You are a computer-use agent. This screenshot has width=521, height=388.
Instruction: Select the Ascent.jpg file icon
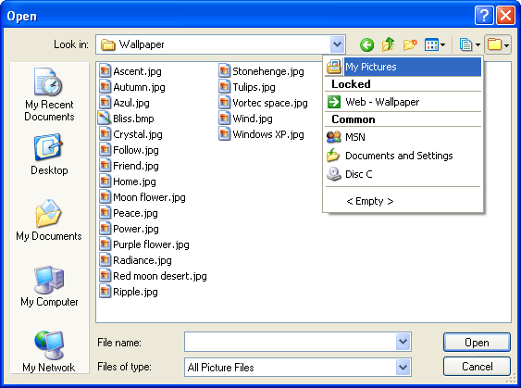[x=105, y=71]
